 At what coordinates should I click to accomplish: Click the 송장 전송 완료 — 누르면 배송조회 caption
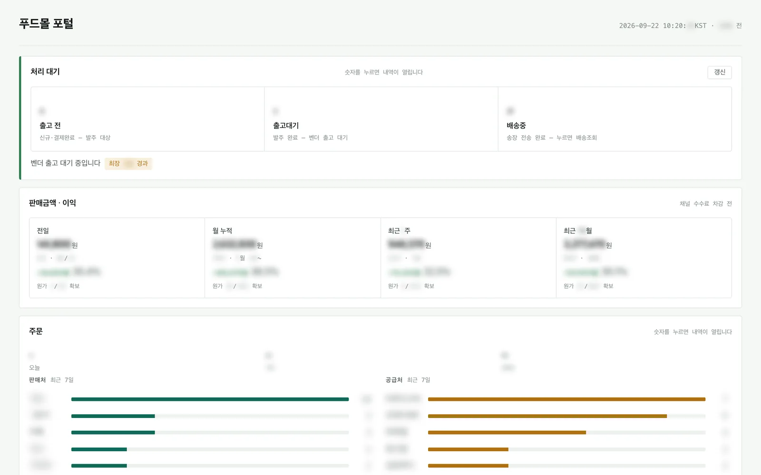pyautogui.click(x=552, y=138)
